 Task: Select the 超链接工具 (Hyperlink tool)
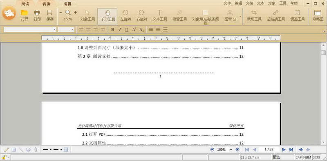coord(275,15)
